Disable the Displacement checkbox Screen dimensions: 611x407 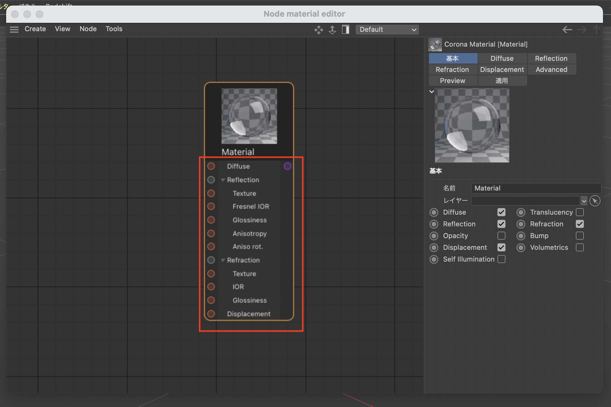coord(501,247)
